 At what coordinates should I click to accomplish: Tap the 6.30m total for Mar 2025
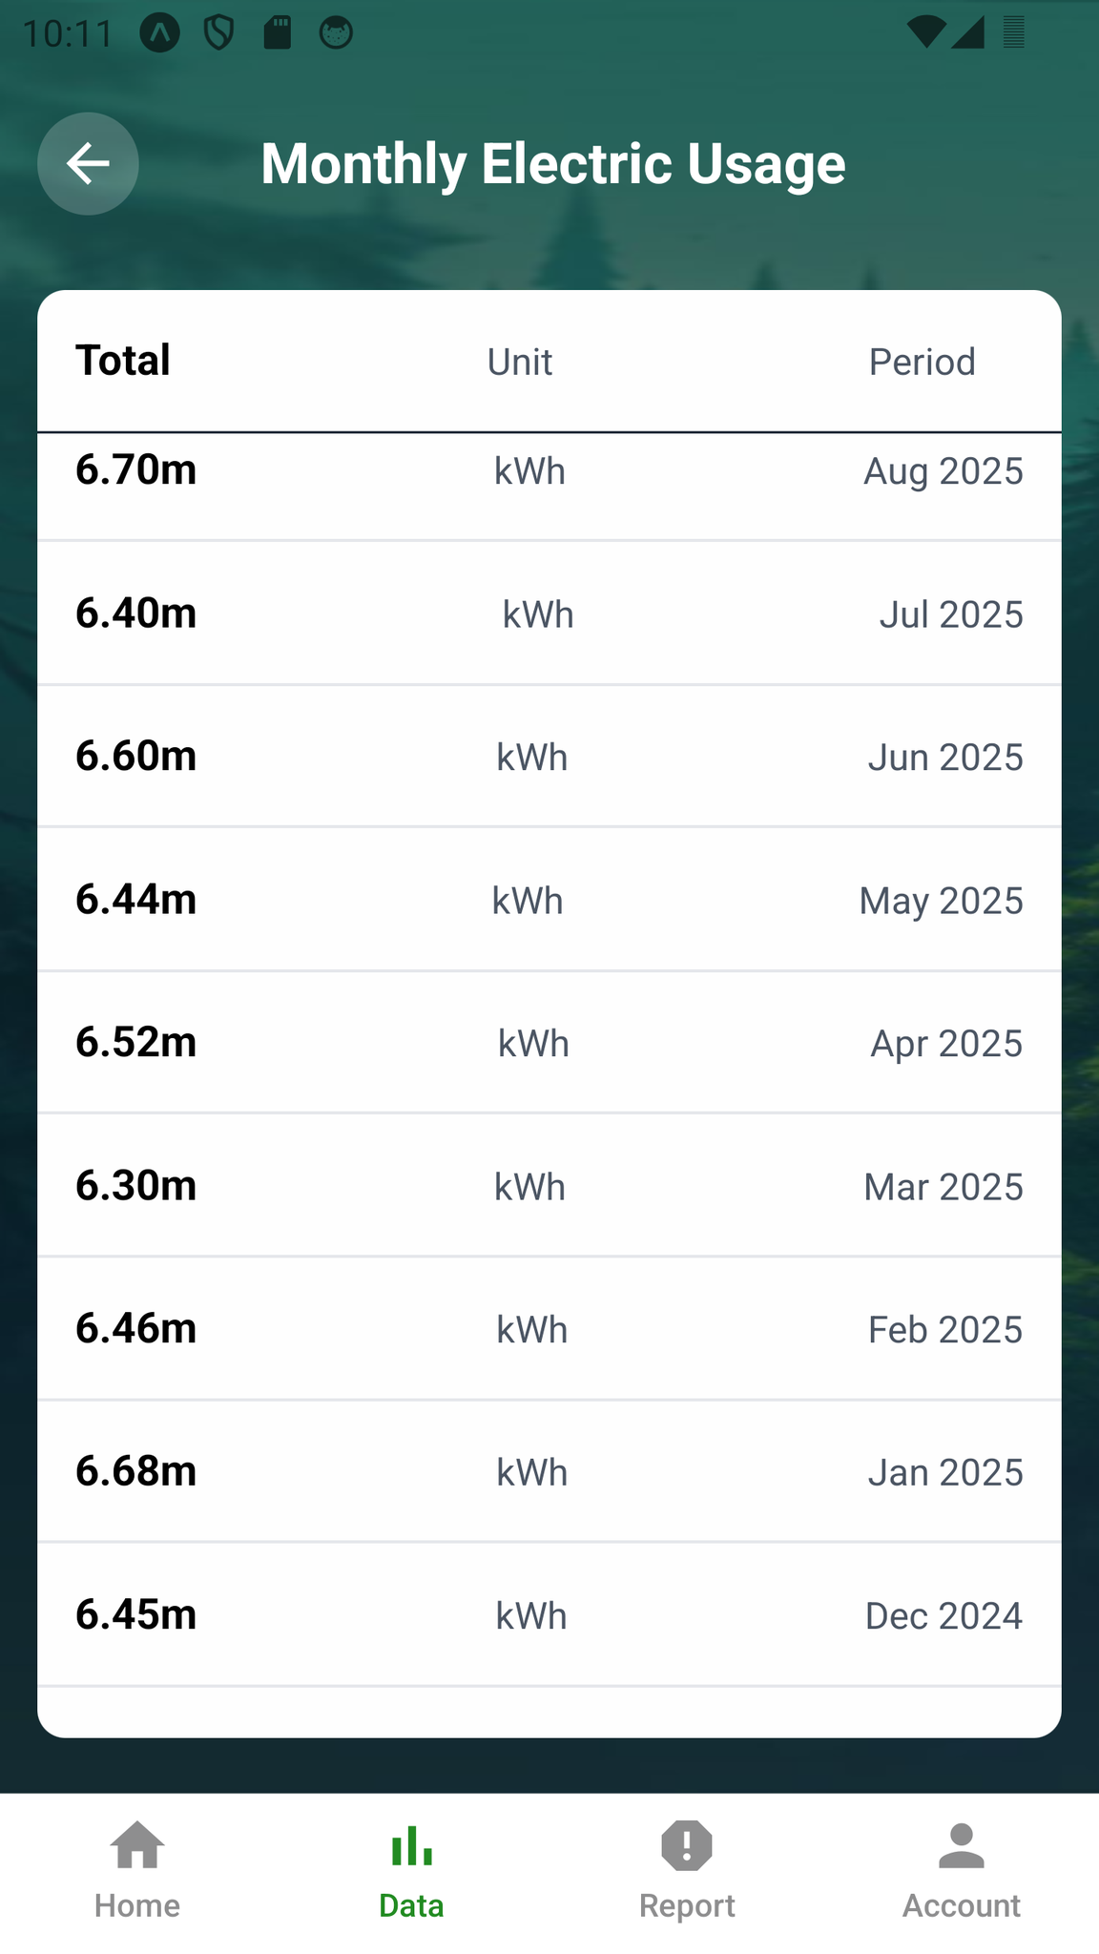point(136,1186)
